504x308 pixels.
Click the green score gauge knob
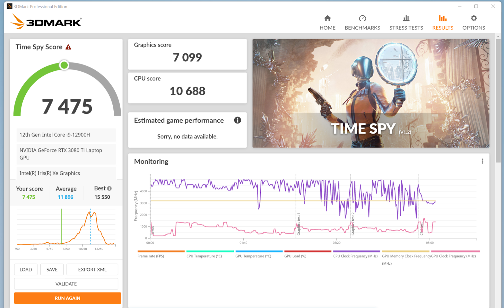point(64,65)
